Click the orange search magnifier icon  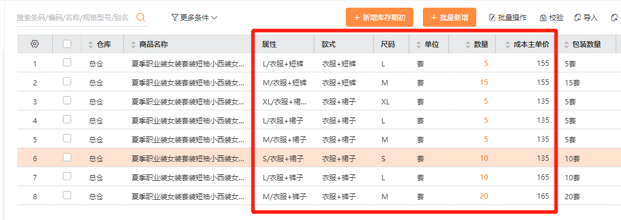pyautogui.click(x=141, y=17)
